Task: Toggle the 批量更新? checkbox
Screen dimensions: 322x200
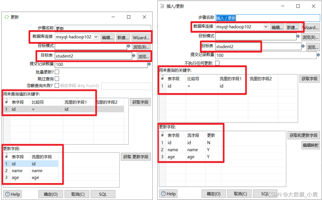Action: 57,72
